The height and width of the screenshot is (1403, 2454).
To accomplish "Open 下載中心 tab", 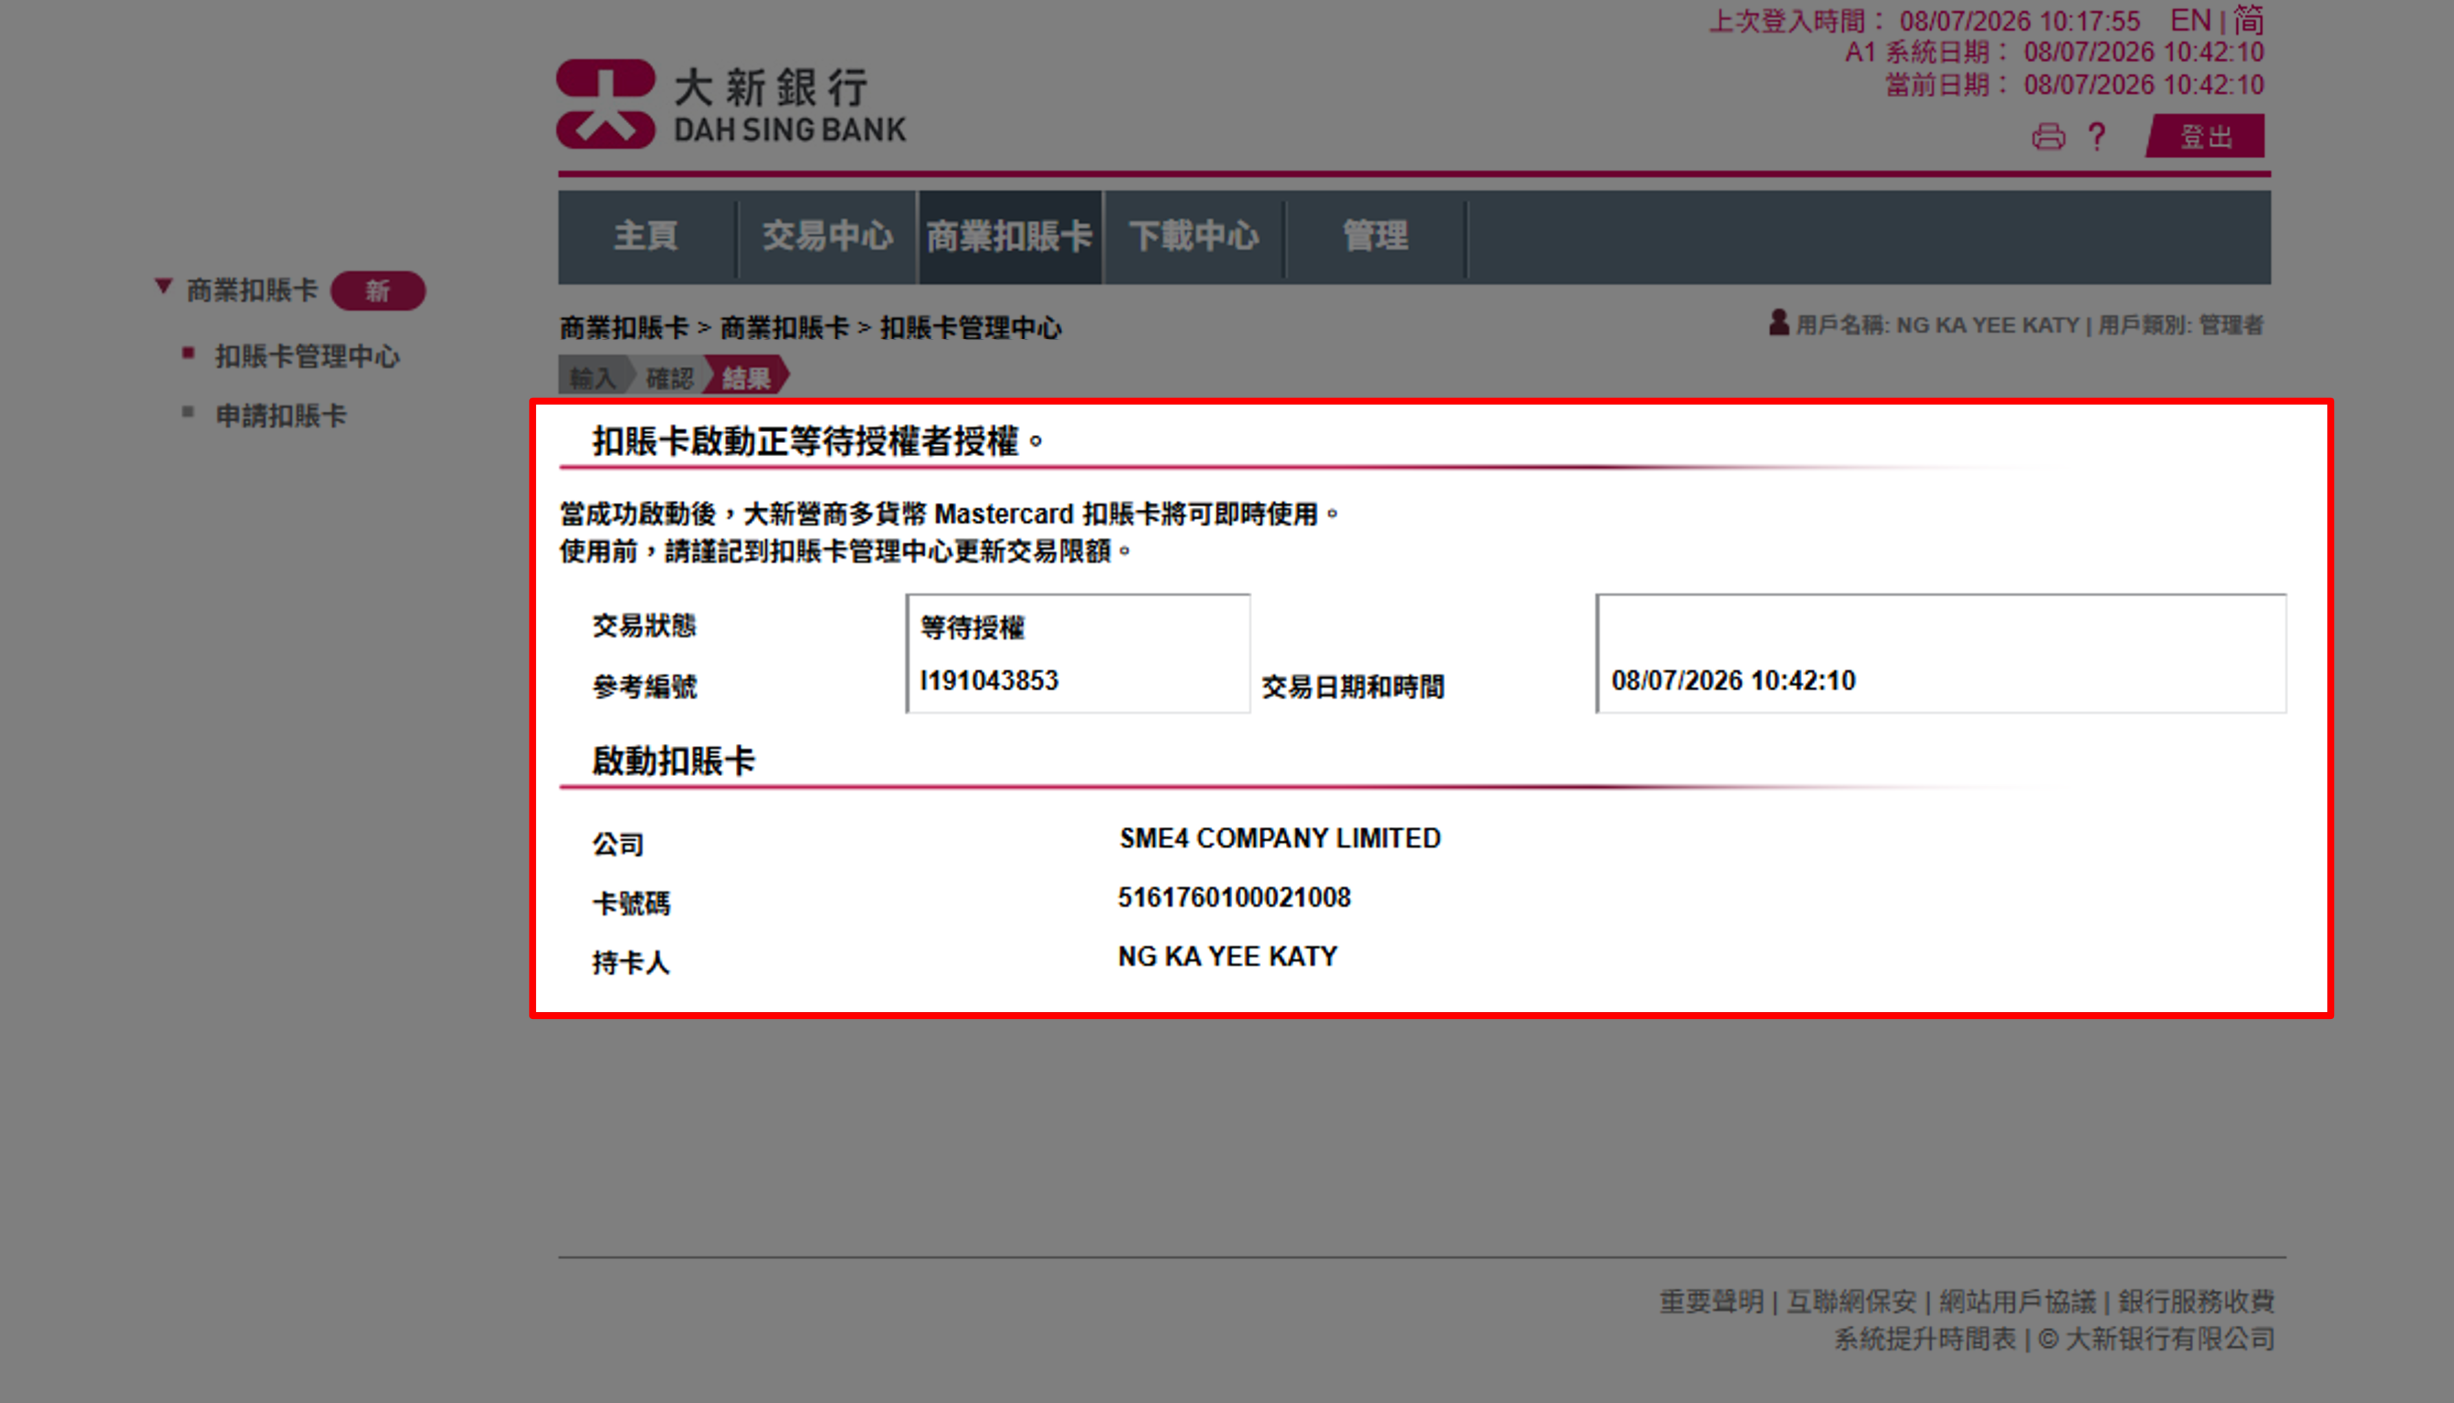I will [x=1193, y=236].
